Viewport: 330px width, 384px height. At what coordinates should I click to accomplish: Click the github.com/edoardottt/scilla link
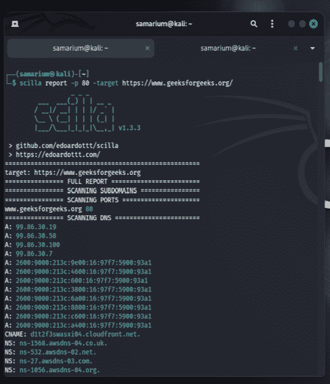pos(67,146)
